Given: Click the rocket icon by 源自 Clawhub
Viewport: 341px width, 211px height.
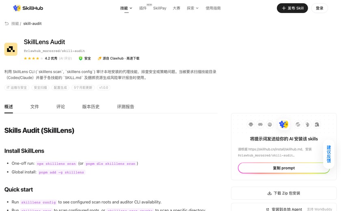Looking at the screenshot, I should (99, 58).
